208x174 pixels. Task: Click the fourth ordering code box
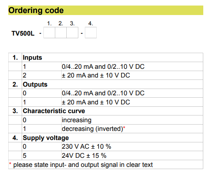click(x=91, y=33)
